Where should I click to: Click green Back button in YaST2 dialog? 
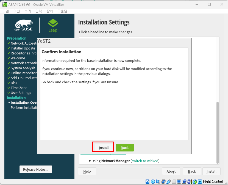click(125, 148)
